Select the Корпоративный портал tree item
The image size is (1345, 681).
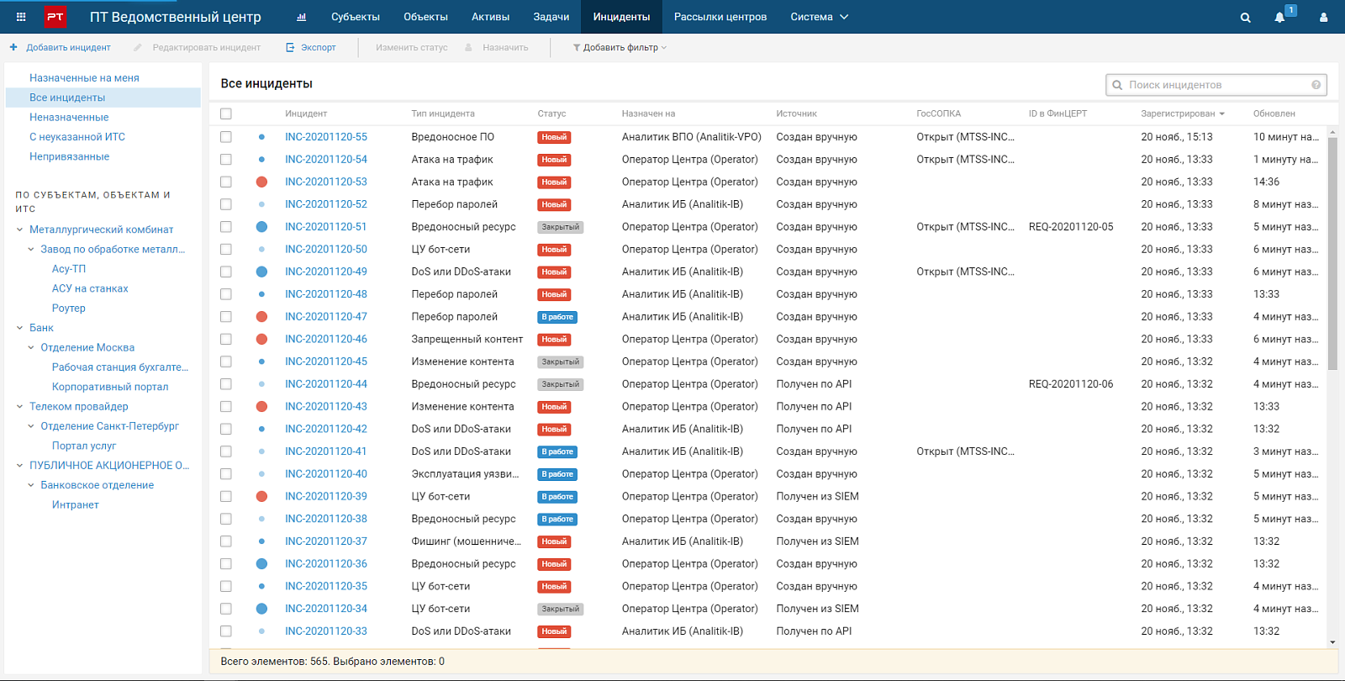point(110,387)
